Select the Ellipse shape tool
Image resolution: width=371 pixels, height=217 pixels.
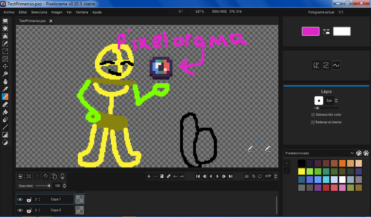click(x=5, y=142)
